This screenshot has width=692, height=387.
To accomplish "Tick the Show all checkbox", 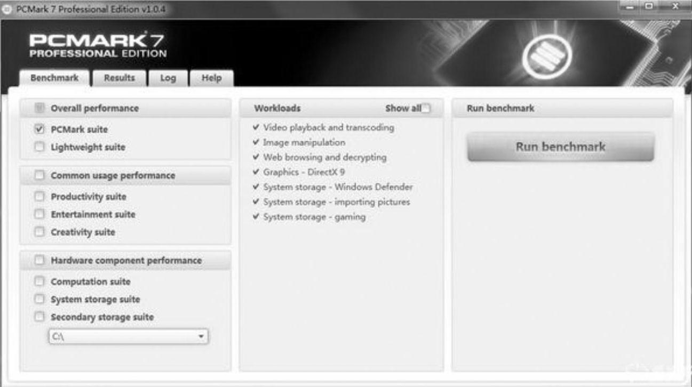I will click(426, 108).
